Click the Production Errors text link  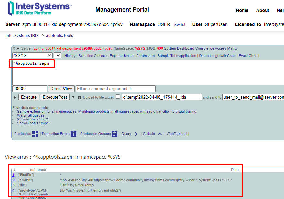(x=56, y=134)
